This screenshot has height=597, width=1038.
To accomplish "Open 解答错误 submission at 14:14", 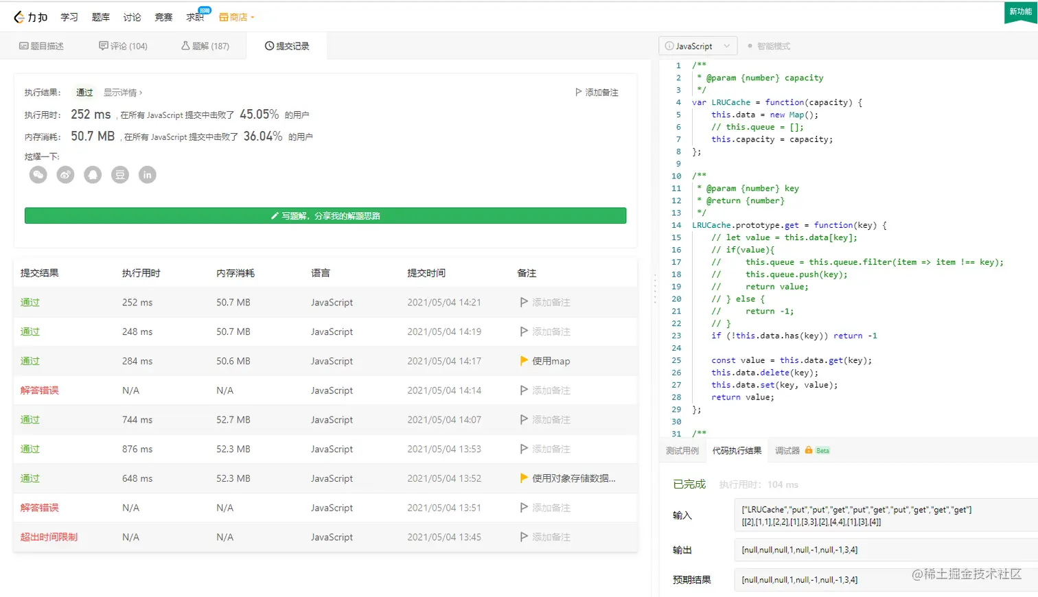I will tap(39, 390).
